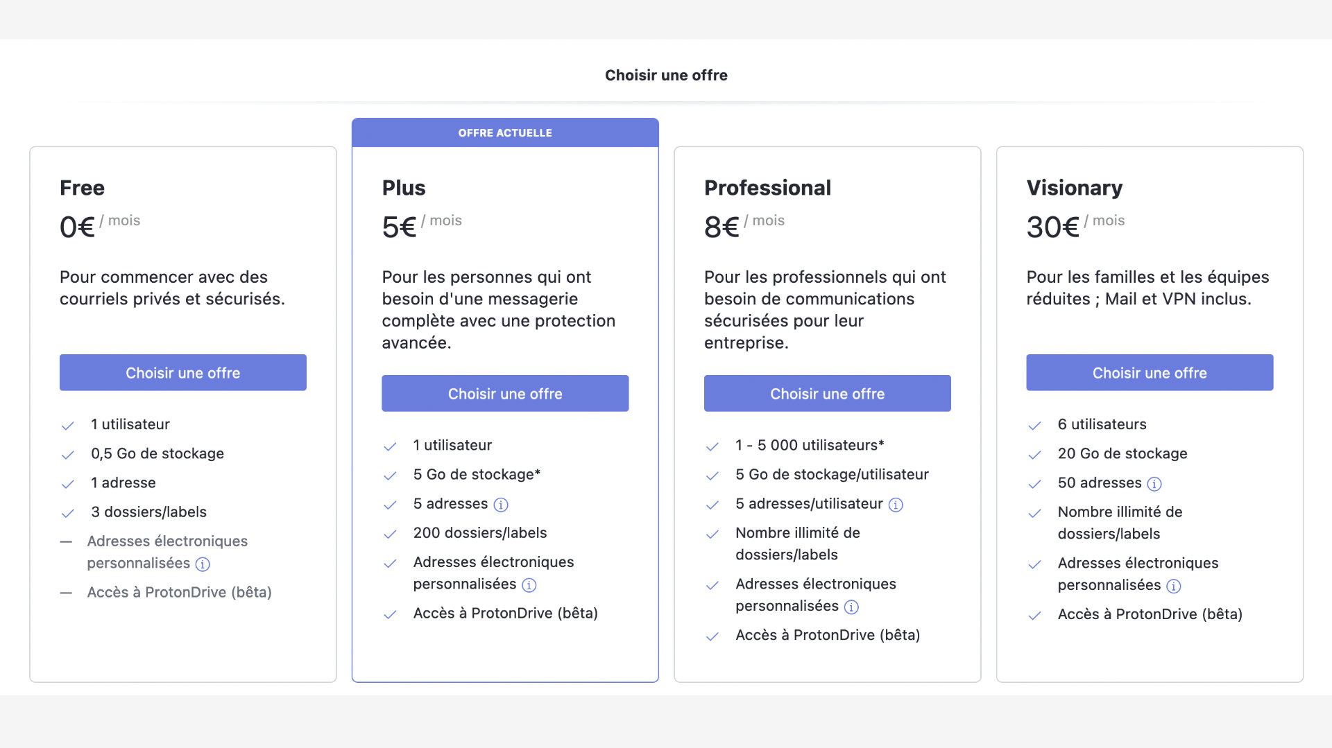Click info icon beside Professional personnalisées
The image size is (1332, 748).
[851, 607]
